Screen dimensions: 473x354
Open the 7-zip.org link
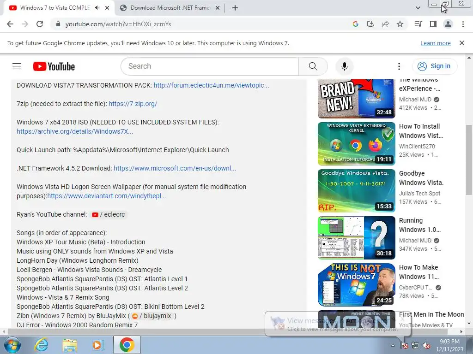click(x=133, y=104)
